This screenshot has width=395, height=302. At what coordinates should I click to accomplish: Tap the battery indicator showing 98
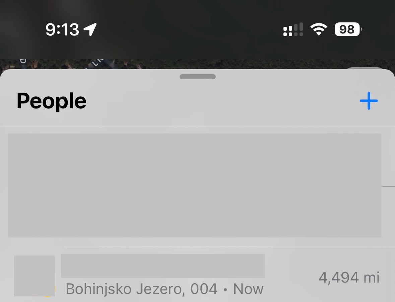click(x=348, y=29)
